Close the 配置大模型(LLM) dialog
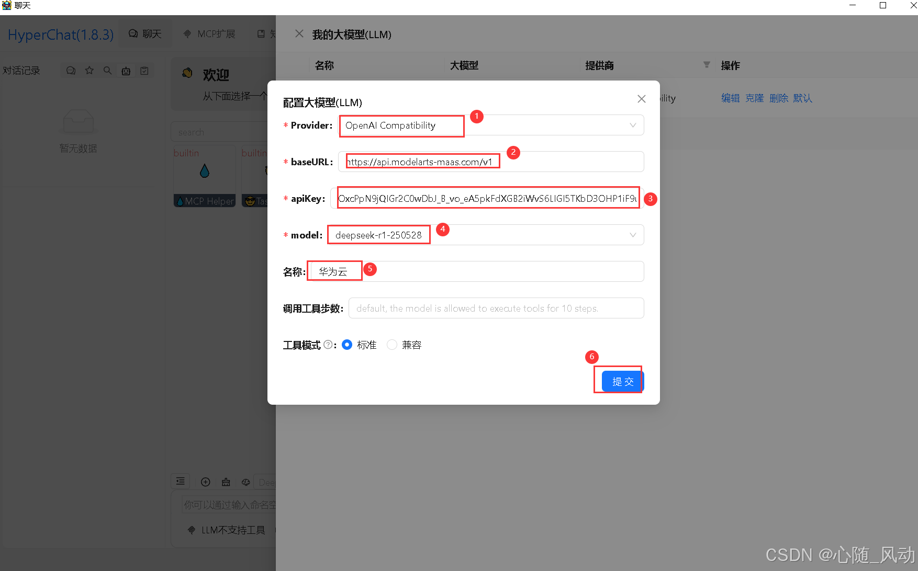Image resolution: width=918 pixels, height=571 pixels. pyautogui.click(x=641, y=99)
